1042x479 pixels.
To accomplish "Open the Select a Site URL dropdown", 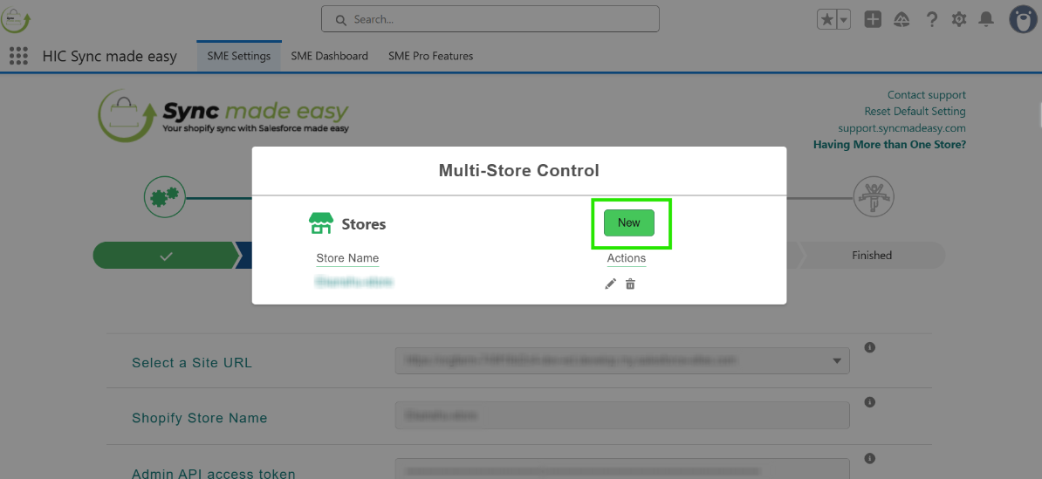I will coord(622,360).
